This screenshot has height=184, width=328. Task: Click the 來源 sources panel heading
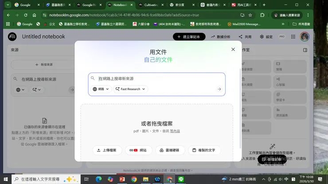point(15,50)
